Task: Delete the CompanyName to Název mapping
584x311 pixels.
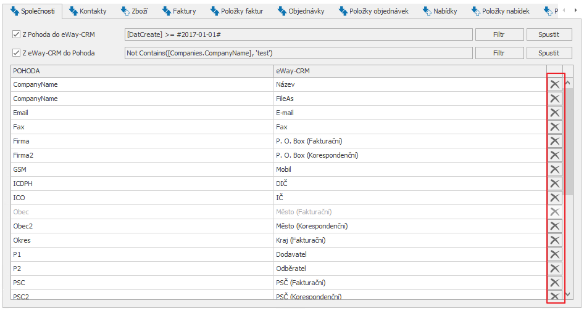Action: click(554, 84)
